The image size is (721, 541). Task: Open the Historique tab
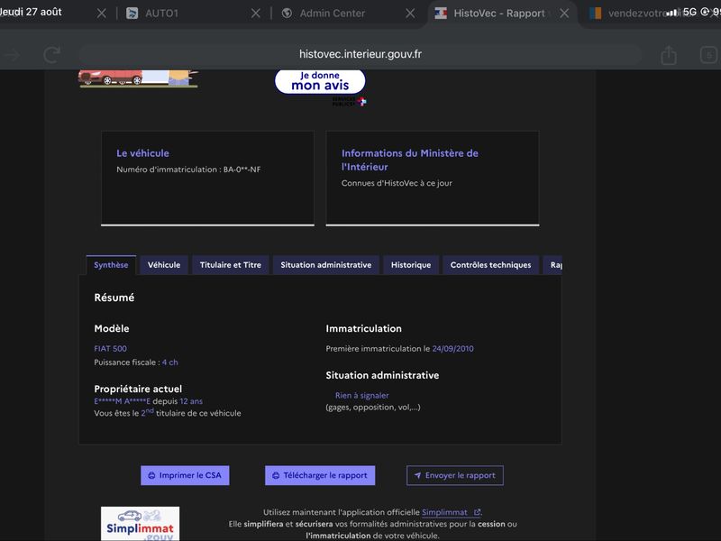pyautogui.click(x=411, y=265)
